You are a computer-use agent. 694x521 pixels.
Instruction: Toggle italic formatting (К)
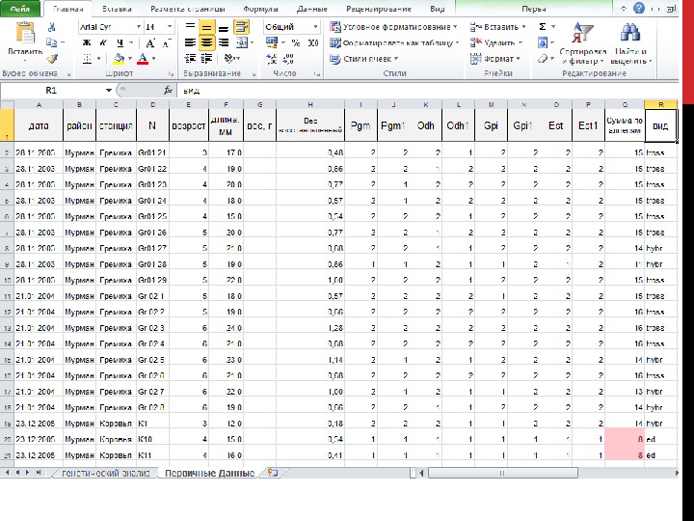point(103,43)
